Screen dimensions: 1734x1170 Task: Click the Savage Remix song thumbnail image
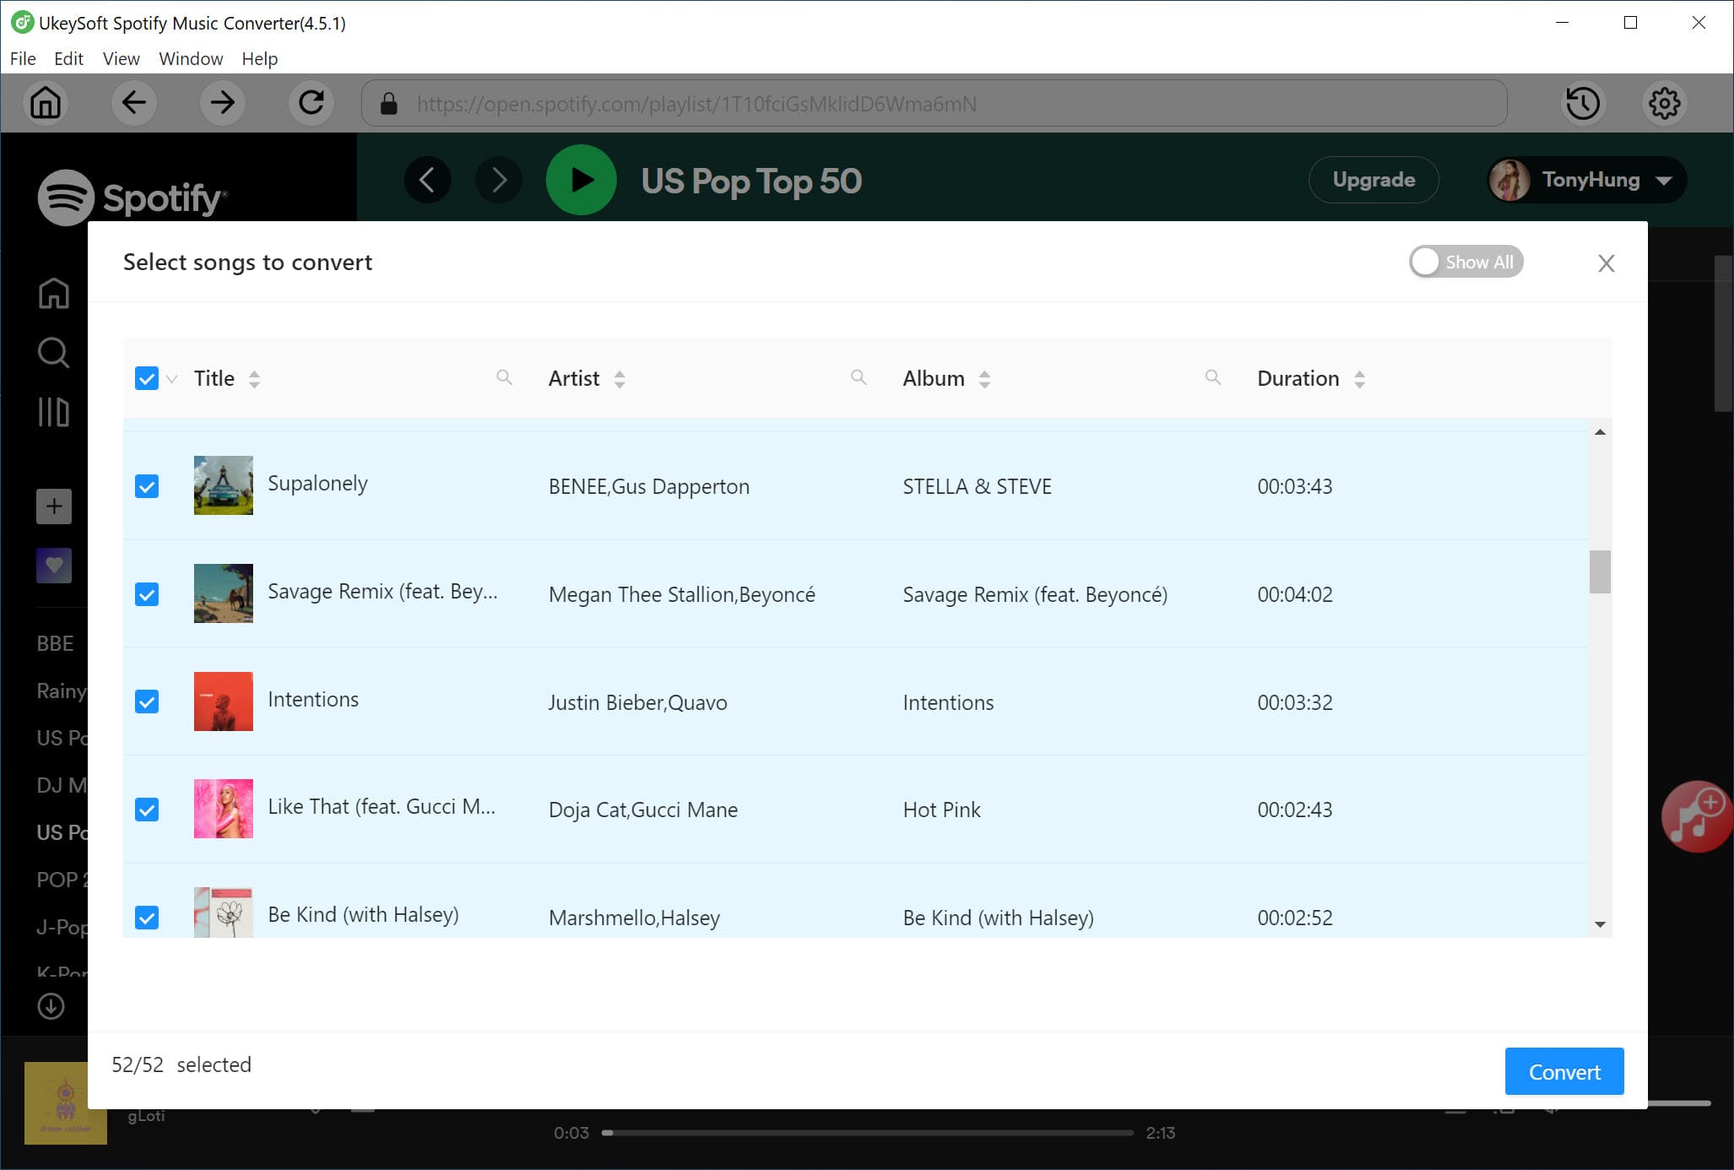[x=222, y=593]
